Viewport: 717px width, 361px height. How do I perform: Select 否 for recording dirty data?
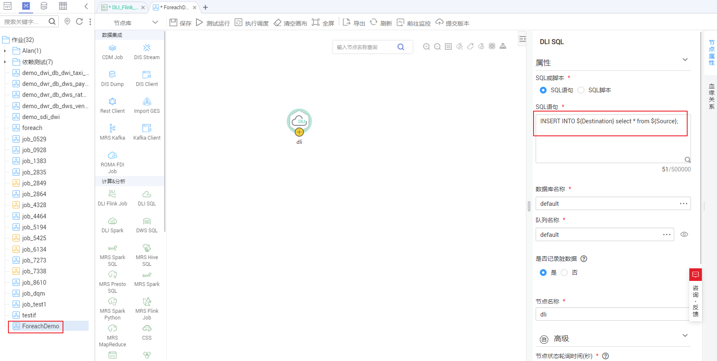pyautogui.click(x=565, y=273)
